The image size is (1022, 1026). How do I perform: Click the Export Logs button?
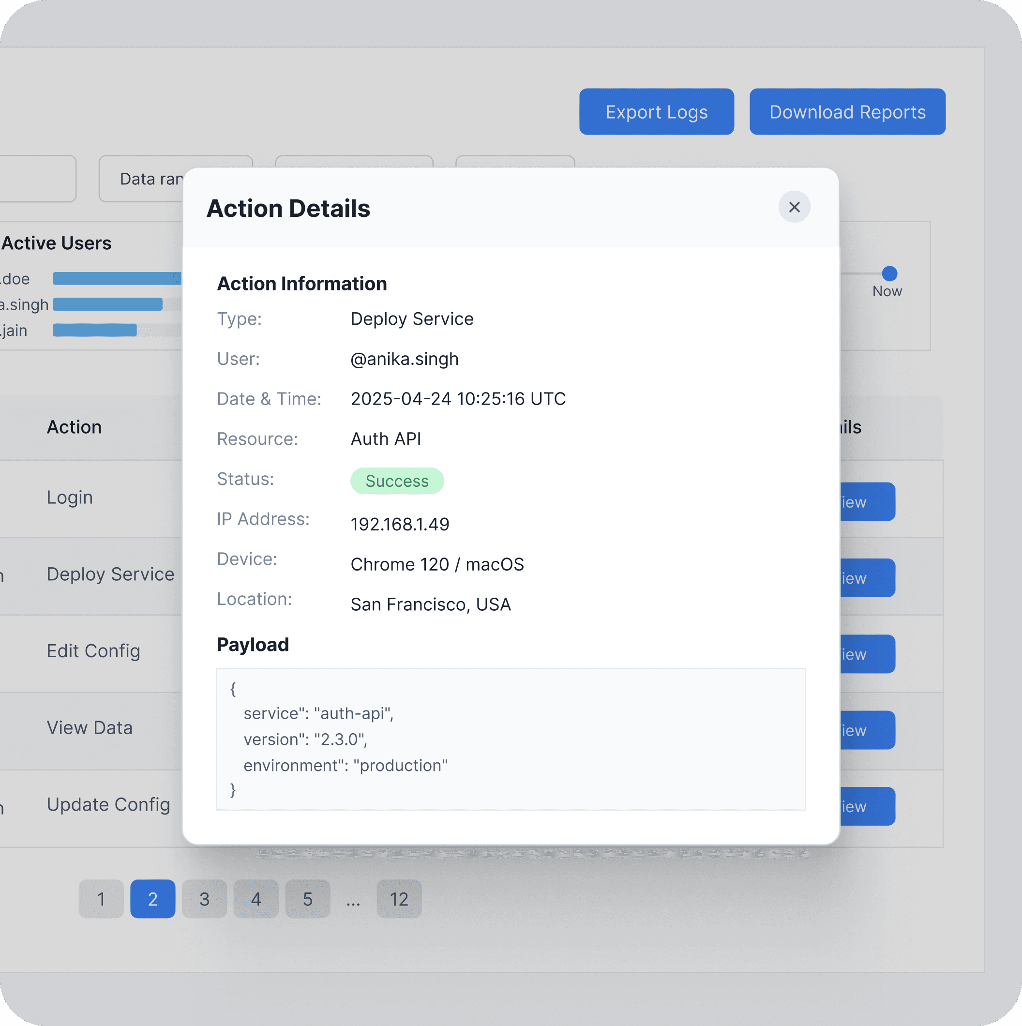(x=656, y=111)
